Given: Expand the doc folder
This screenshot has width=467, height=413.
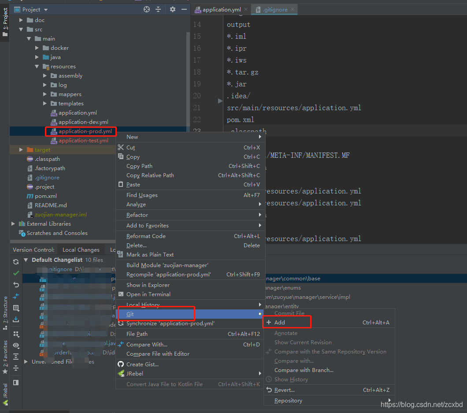Looking at the screenshot, I should 21,20.
